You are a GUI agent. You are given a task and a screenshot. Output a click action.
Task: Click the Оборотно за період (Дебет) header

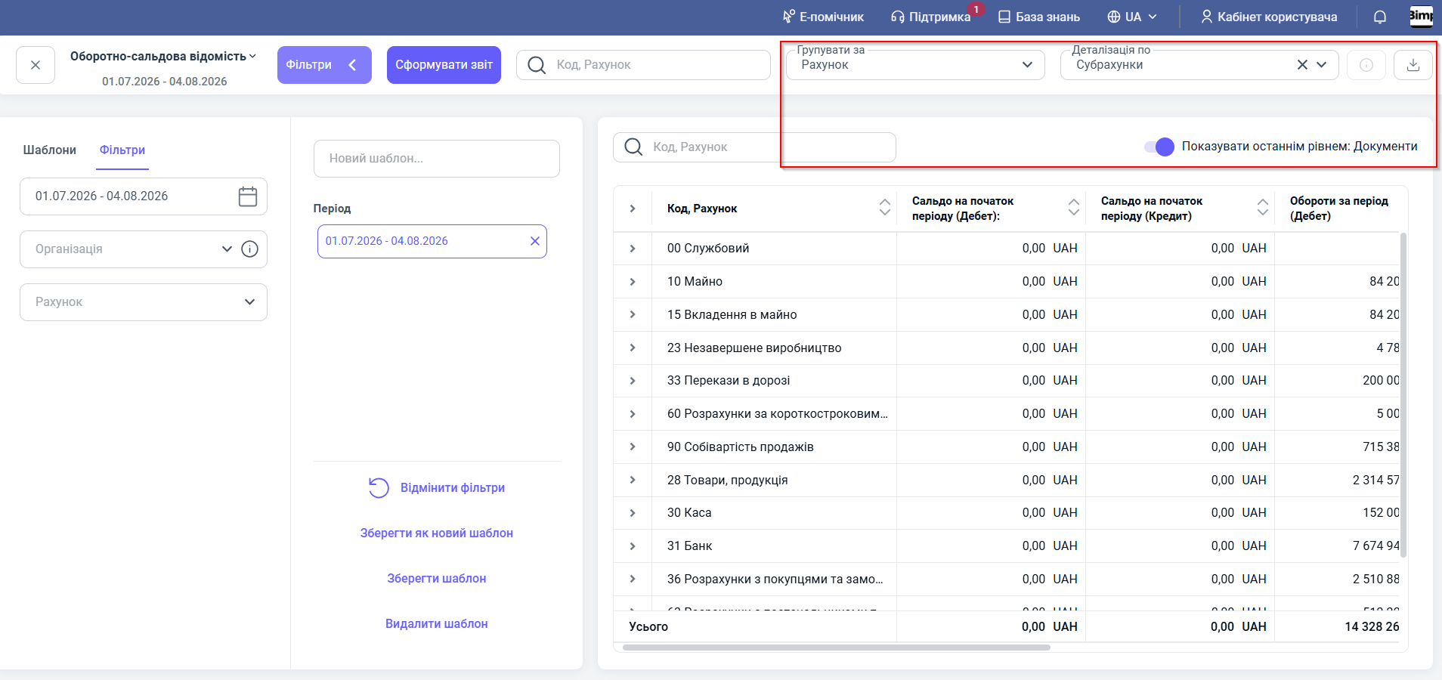click(1339, 209)
